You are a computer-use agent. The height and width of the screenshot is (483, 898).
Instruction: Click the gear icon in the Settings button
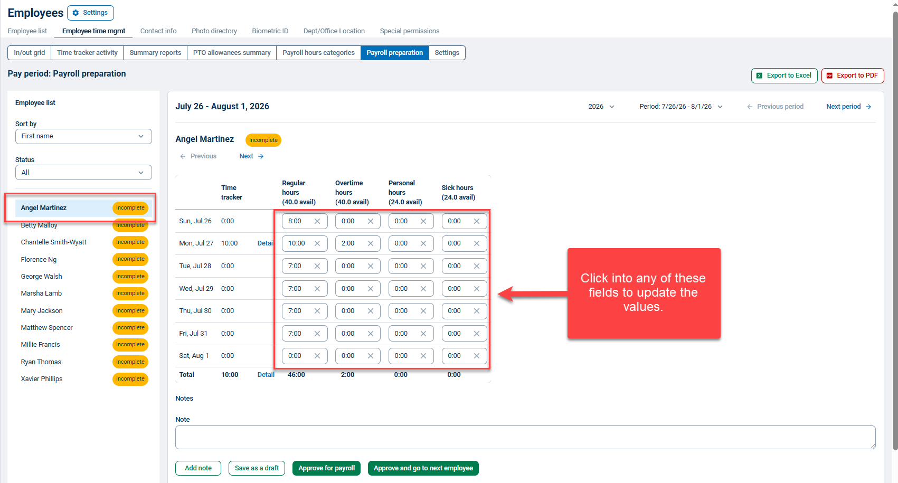click(x=75, y=13)
